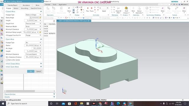Open Open Area Engage Type Arc dropdown
This screenshot has width=189, height=106.
click(33, 42)
